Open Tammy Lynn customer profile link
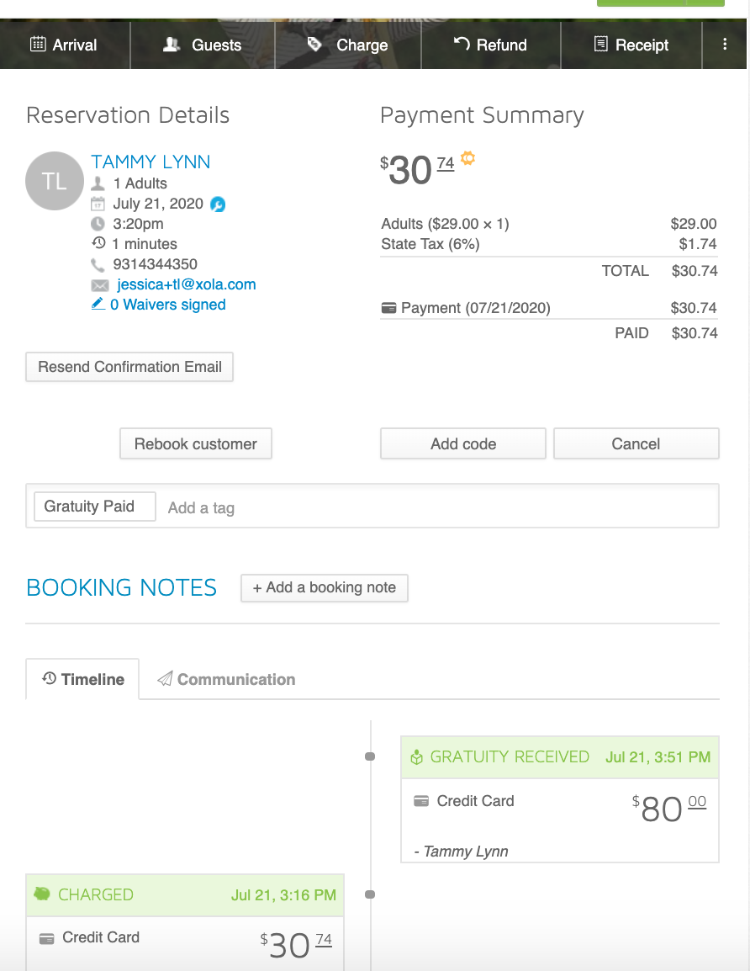This screenshot has height=971, width=750. 151,162
